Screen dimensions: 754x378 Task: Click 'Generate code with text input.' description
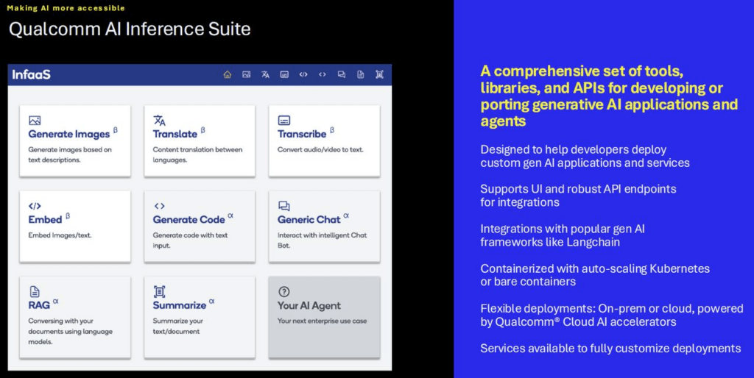(x=191, y=240)
